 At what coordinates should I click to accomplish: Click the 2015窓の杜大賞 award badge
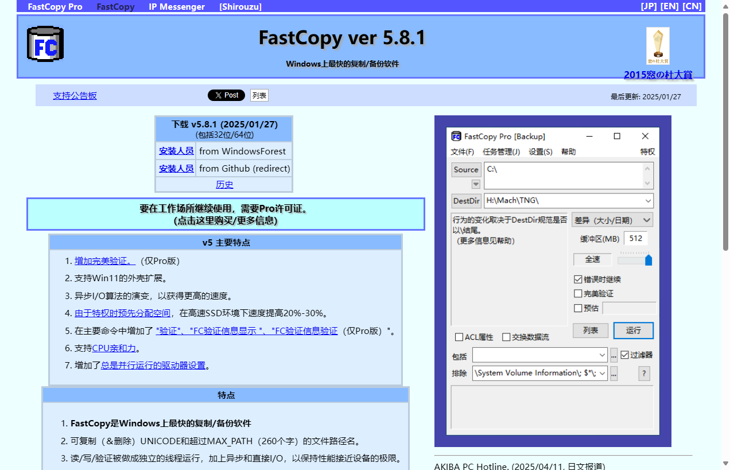pyautogui.click(x=658, y=46)
